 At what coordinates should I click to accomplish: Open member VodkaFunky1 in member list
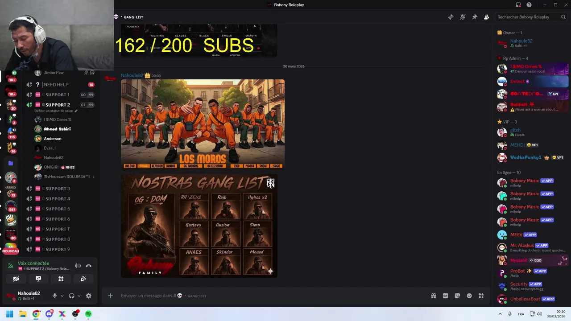click(x=533, y=157)
